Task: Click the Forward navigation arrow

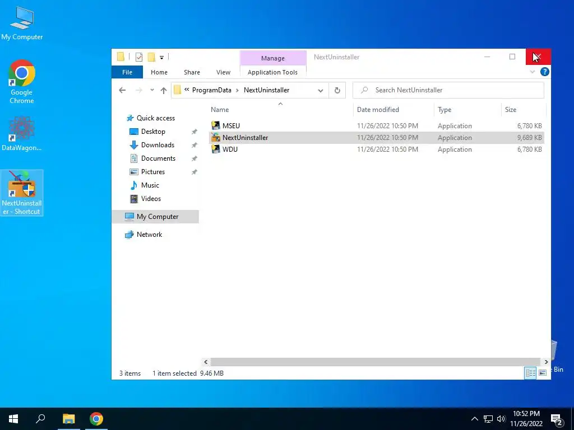Action: (139, 90)
